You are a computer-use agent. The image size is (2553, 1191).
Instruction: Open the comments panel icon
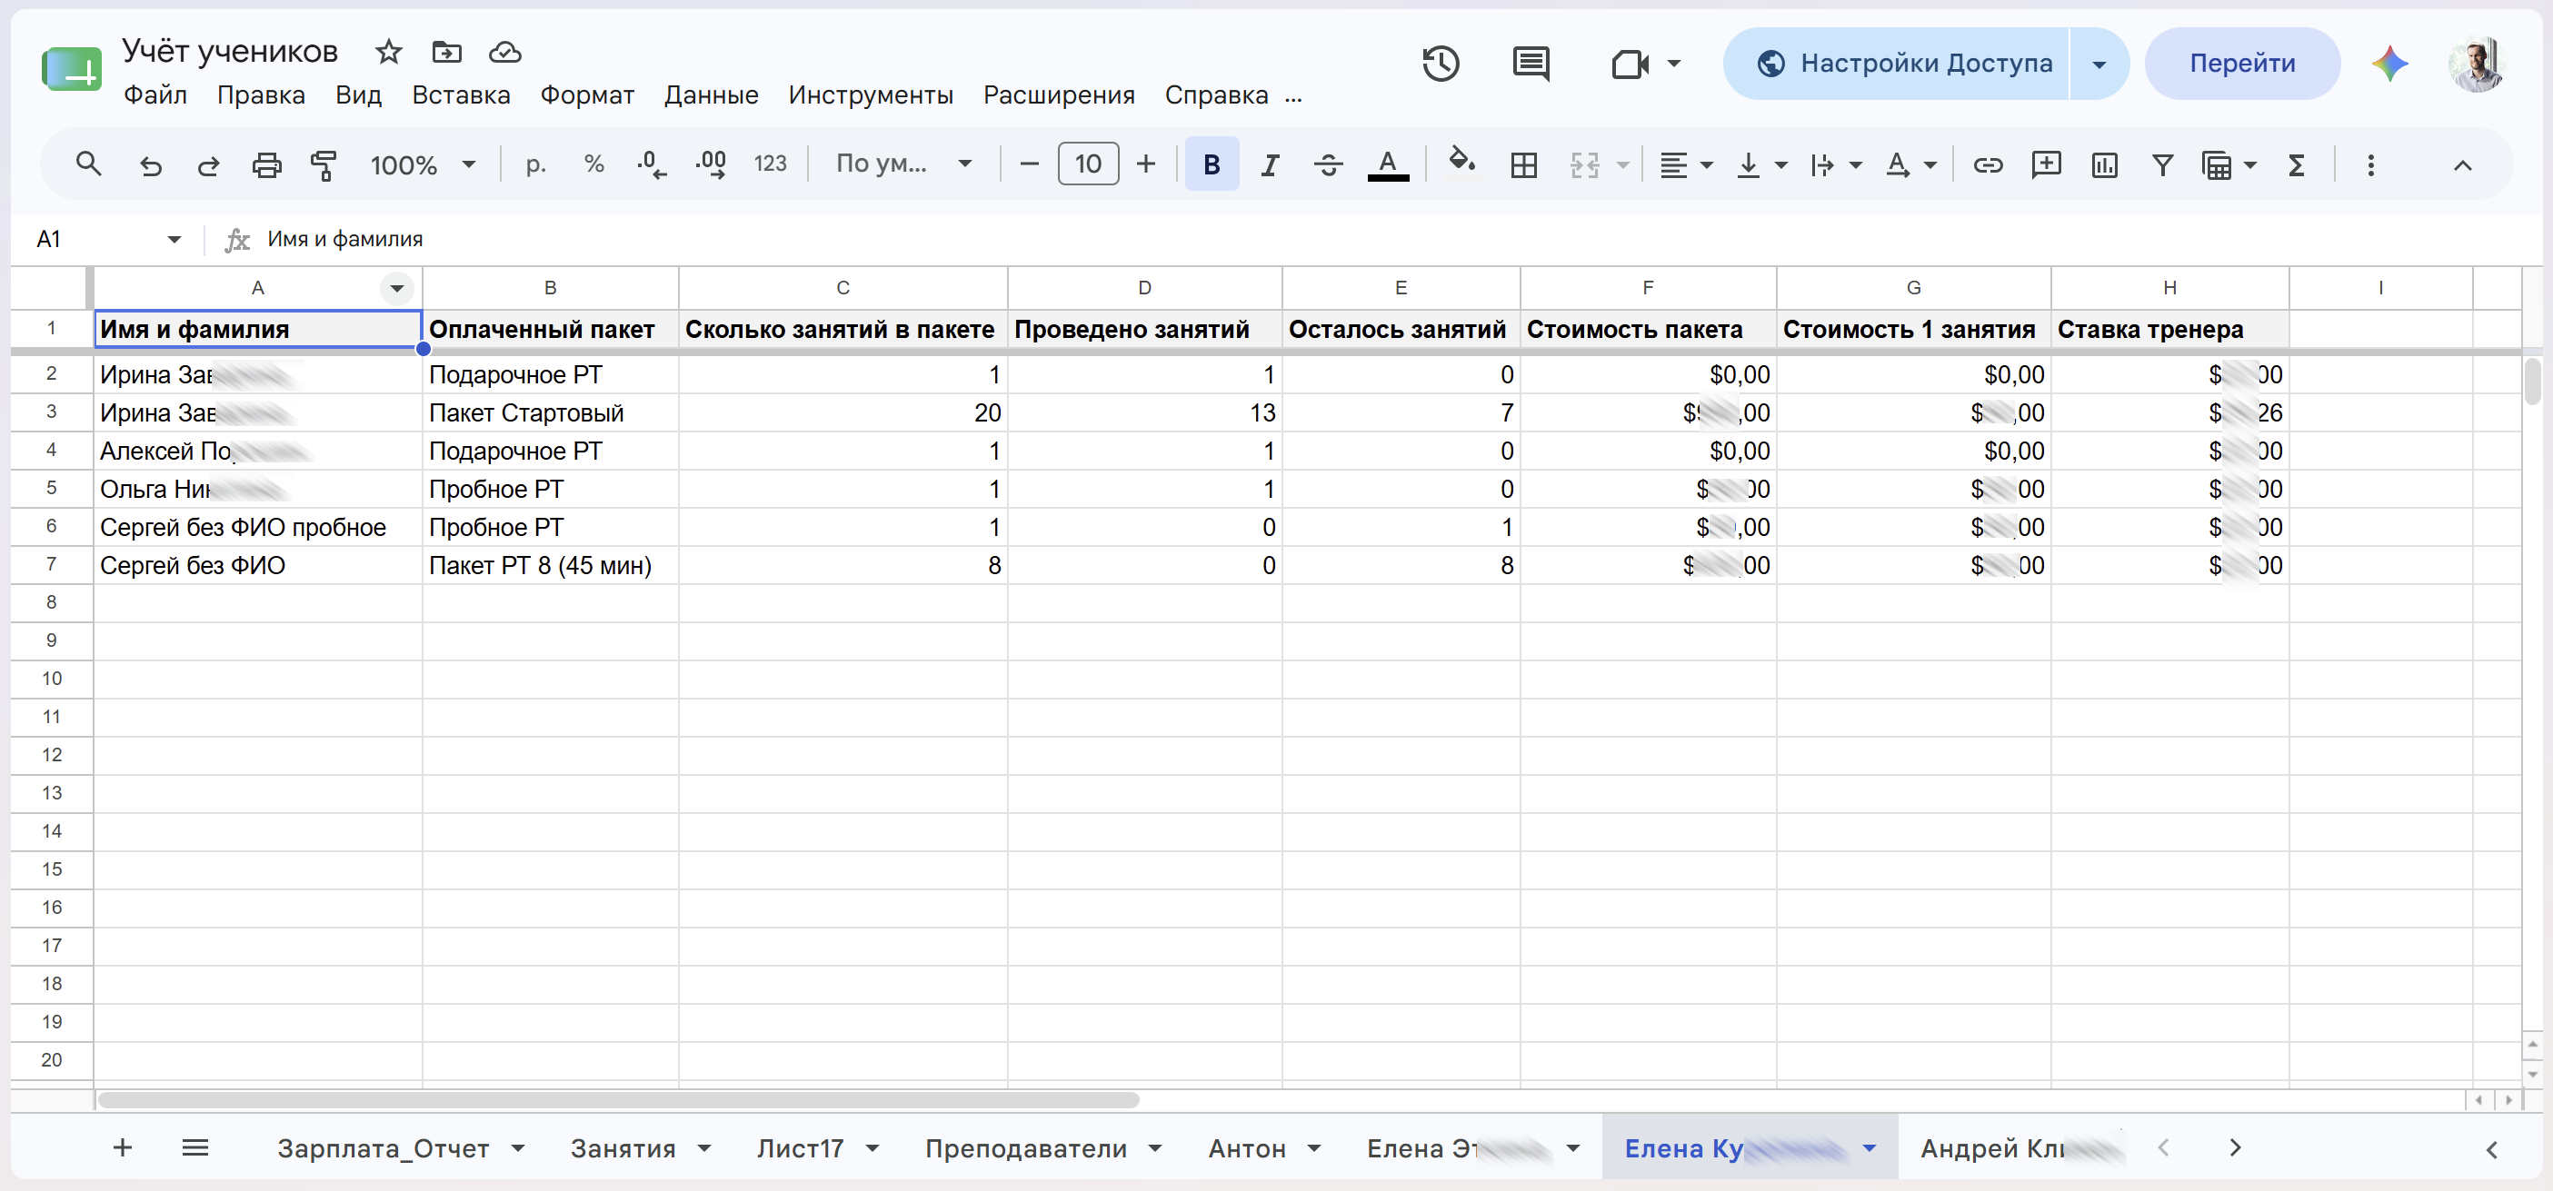click(x=1531, y=65)
